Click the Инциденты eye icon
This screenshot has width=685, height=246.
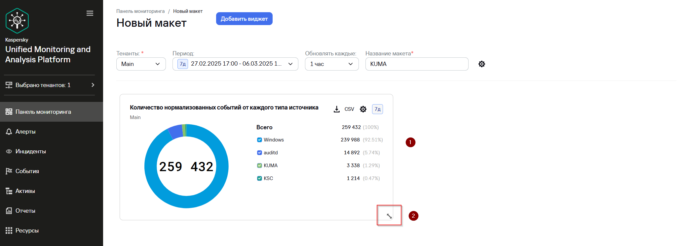9,151
